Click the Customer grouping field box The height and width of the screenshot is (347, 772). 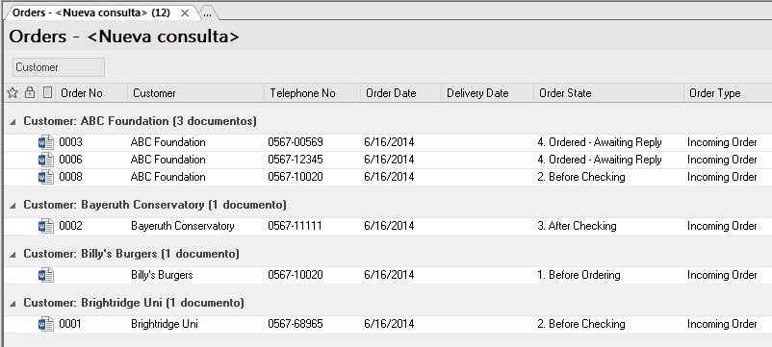click(x=59, y=67)
